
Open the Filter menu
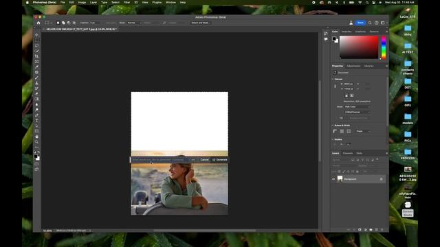click(x=126, y=2)
